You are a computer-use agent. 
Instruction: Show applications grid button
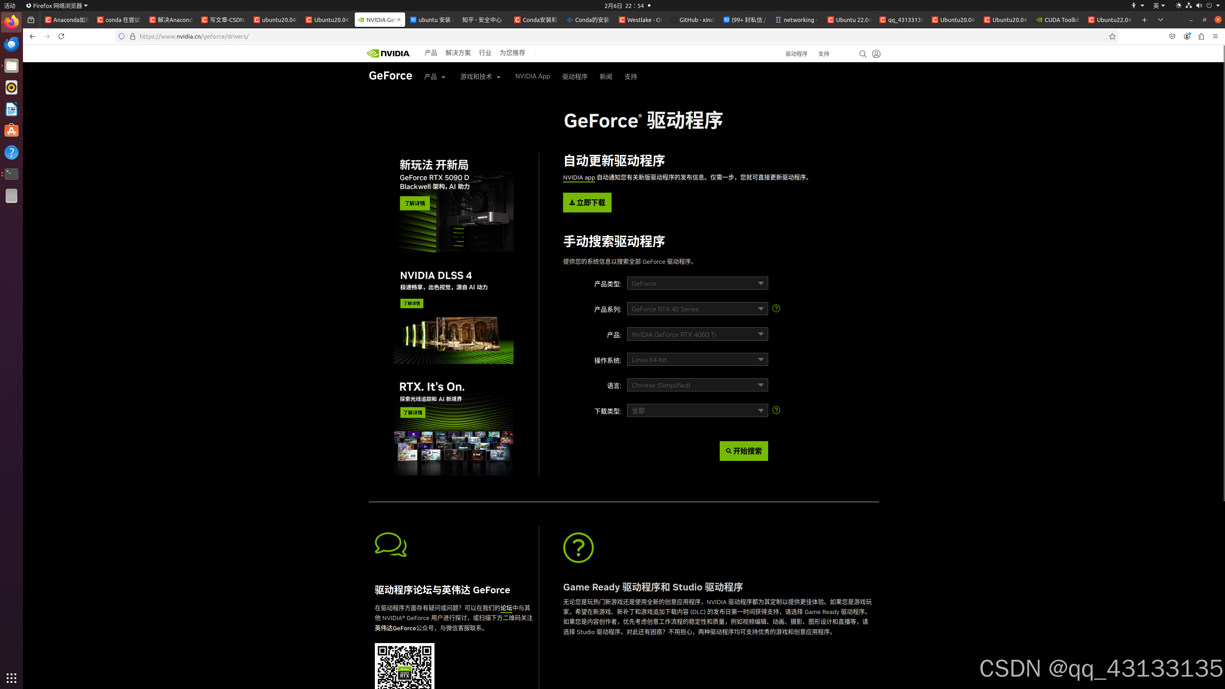11,678
